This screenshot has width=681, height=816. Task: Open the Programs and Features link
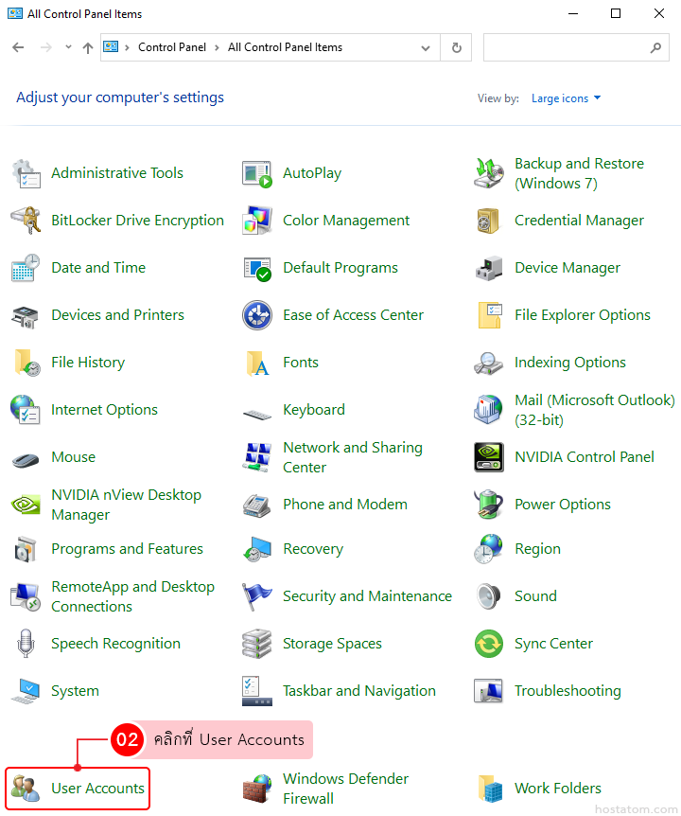(x=127, y=549)
